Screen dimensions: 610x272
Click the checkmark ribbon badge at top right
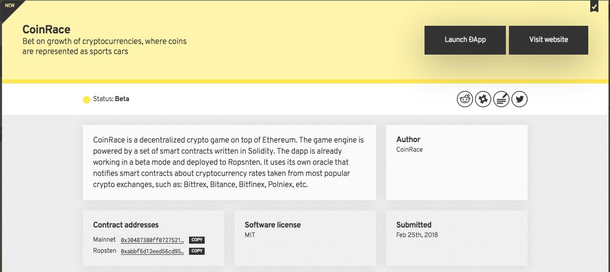[594, 7]
